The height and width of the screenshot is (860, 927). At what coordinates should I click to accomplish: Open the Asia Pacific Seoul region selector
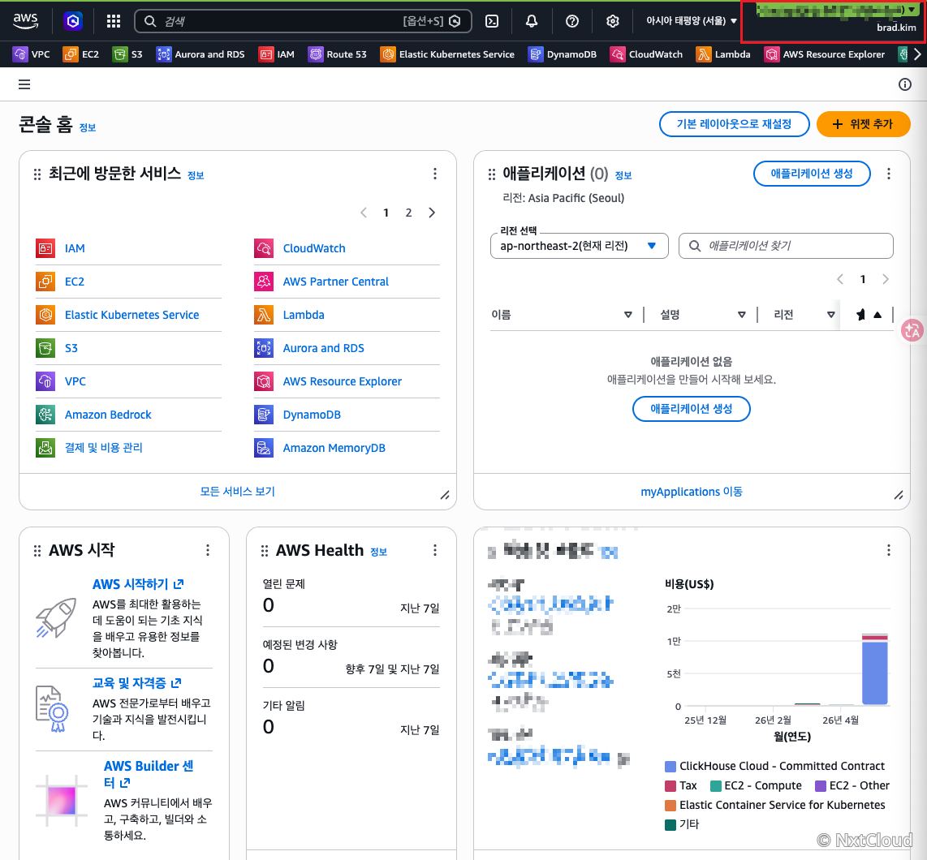(x=691, y=20)
